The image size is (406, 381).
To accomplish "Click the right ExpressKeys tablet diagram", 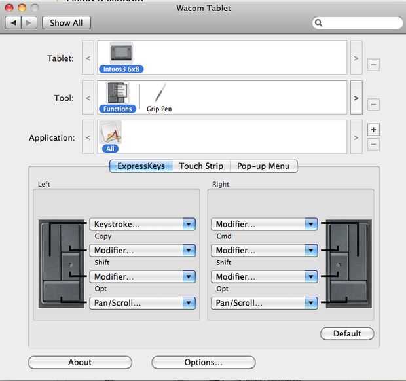I will 348,264.
